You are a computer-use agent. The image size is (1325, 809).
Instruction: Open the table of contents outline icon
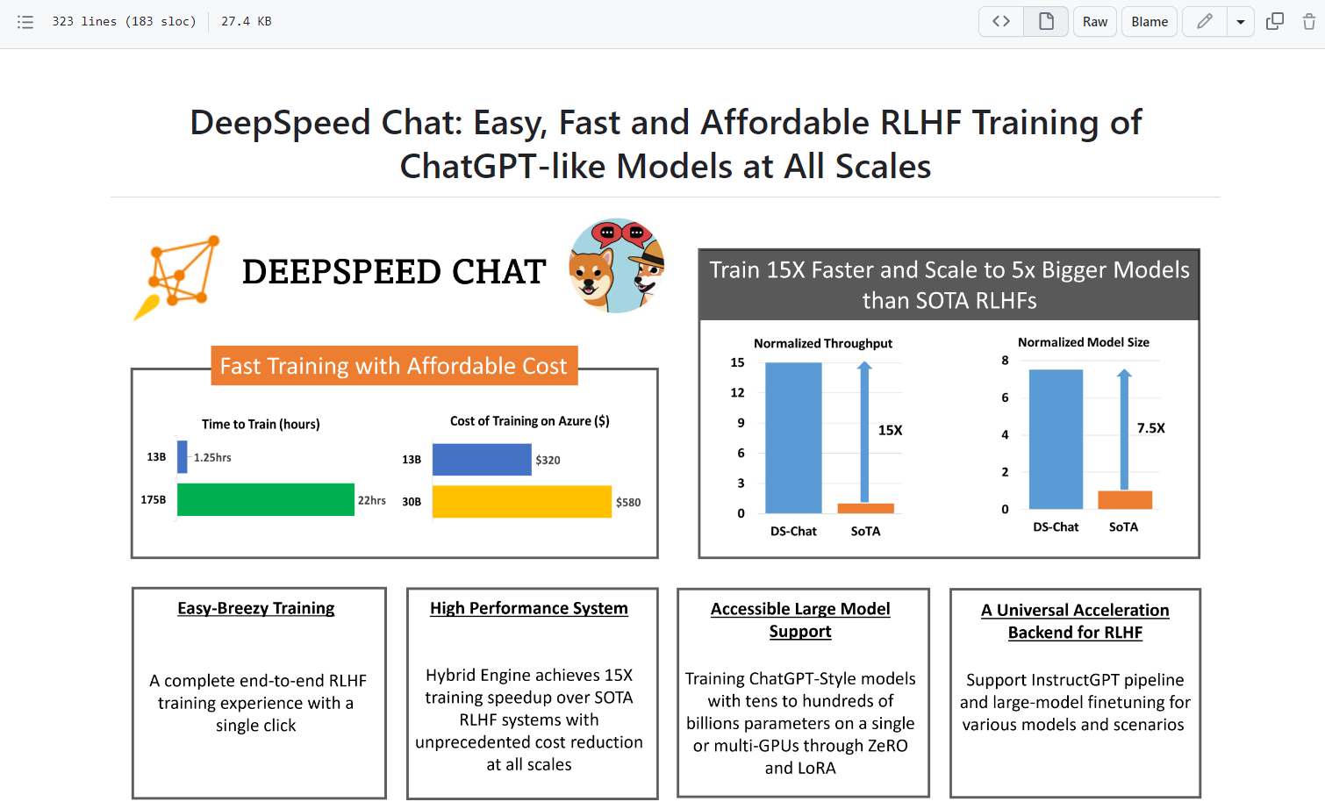25,22
